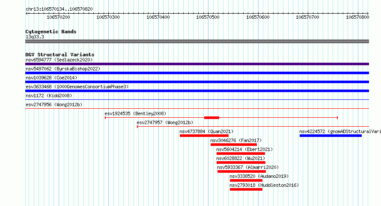Select the 13q33.3 band label
The width and height of the screenshot is (381, 206).
click(x=35, y=37)
